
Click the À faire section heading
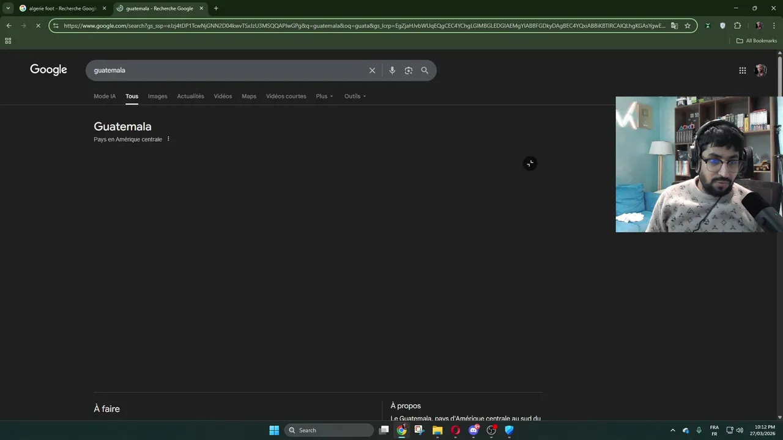coord(106,409)
